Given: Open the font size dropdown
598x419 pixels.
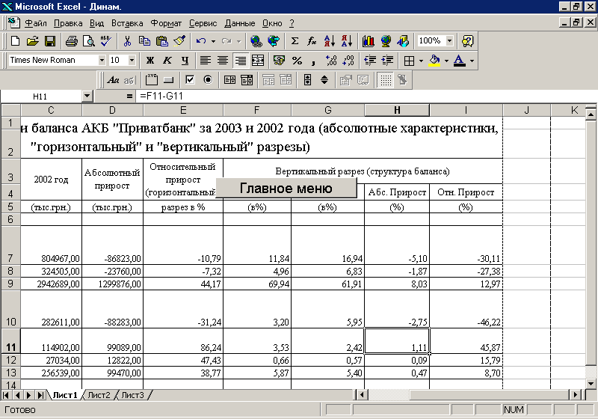Looking at the screenshot, I should 132,60.
